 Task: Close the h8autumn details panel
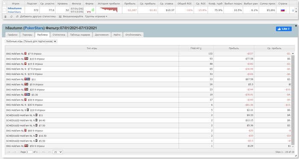click(x=296, y=26)
